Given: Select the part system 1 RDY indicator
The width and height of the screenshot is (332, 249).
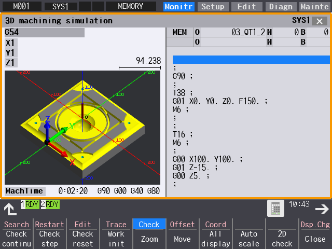Looking at the screenshot, I should (30, 204).
